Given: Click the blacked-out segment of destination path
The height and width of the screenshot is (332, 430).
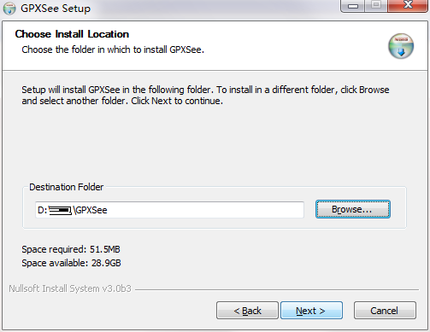Looking at the screenshot, I should [x=60, y=210].
